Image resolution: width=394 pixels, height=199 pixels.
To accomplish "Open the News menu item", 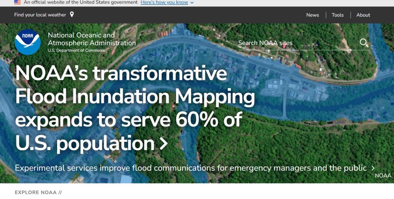I will (x=312, y=15).
